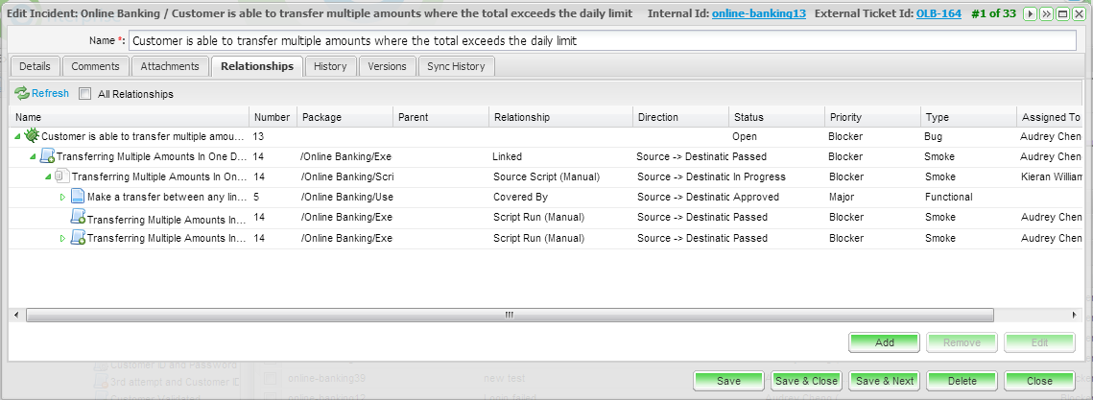Click the green bug incident icon
The width and height of the screenshot is (1093, 400).
tap(33, 136)
